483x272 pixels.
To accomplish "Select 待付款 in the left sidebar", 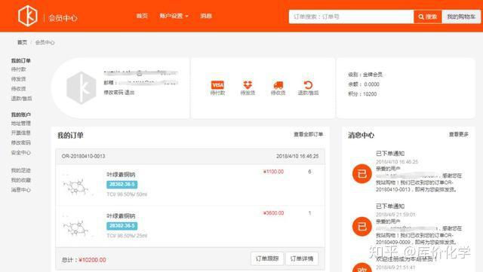I will pos(18,69).
